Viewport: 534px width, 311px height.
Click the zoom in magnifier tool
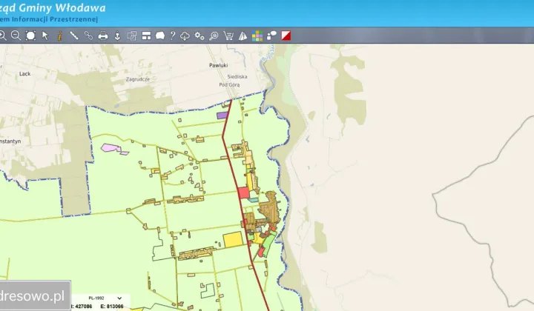click(x=2, y=36)
